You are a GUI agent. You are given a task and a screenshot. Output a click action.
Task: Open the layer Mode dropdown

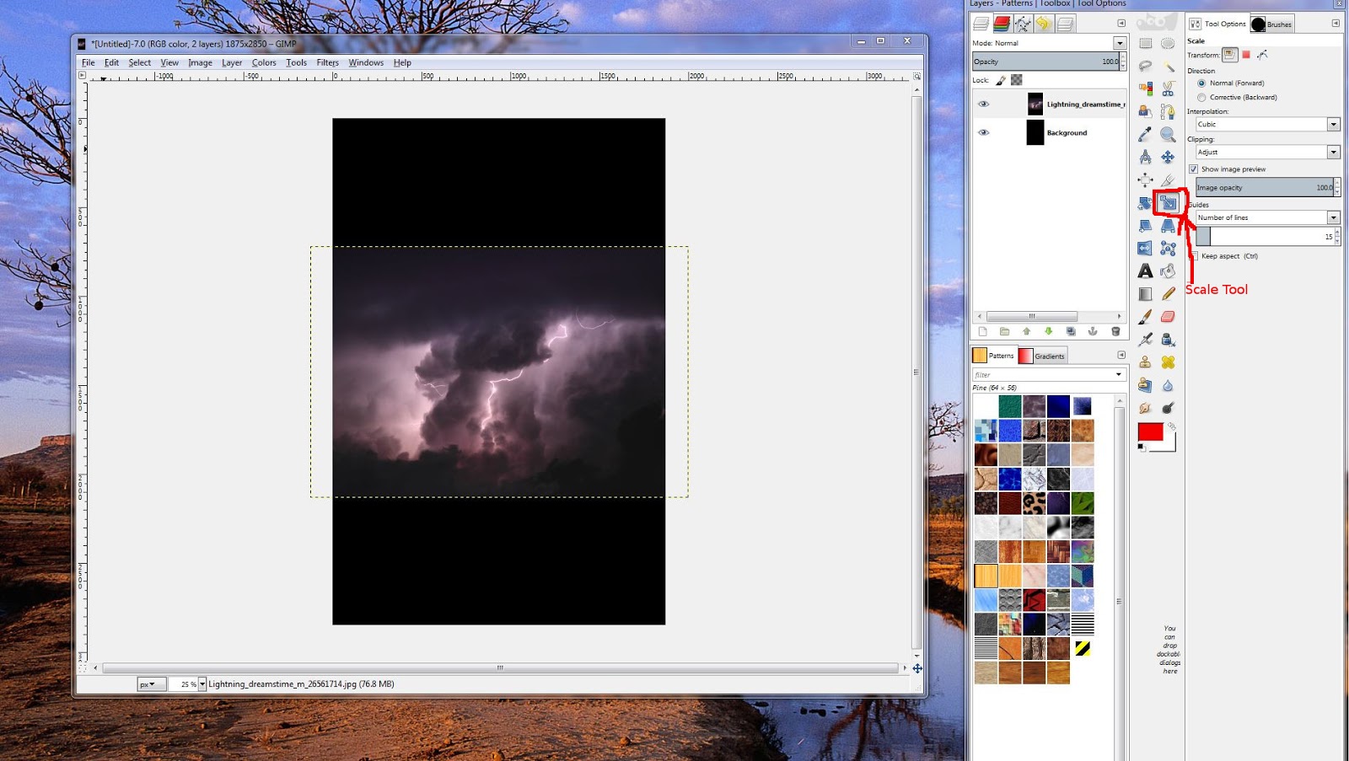(x=1120, y=43)
